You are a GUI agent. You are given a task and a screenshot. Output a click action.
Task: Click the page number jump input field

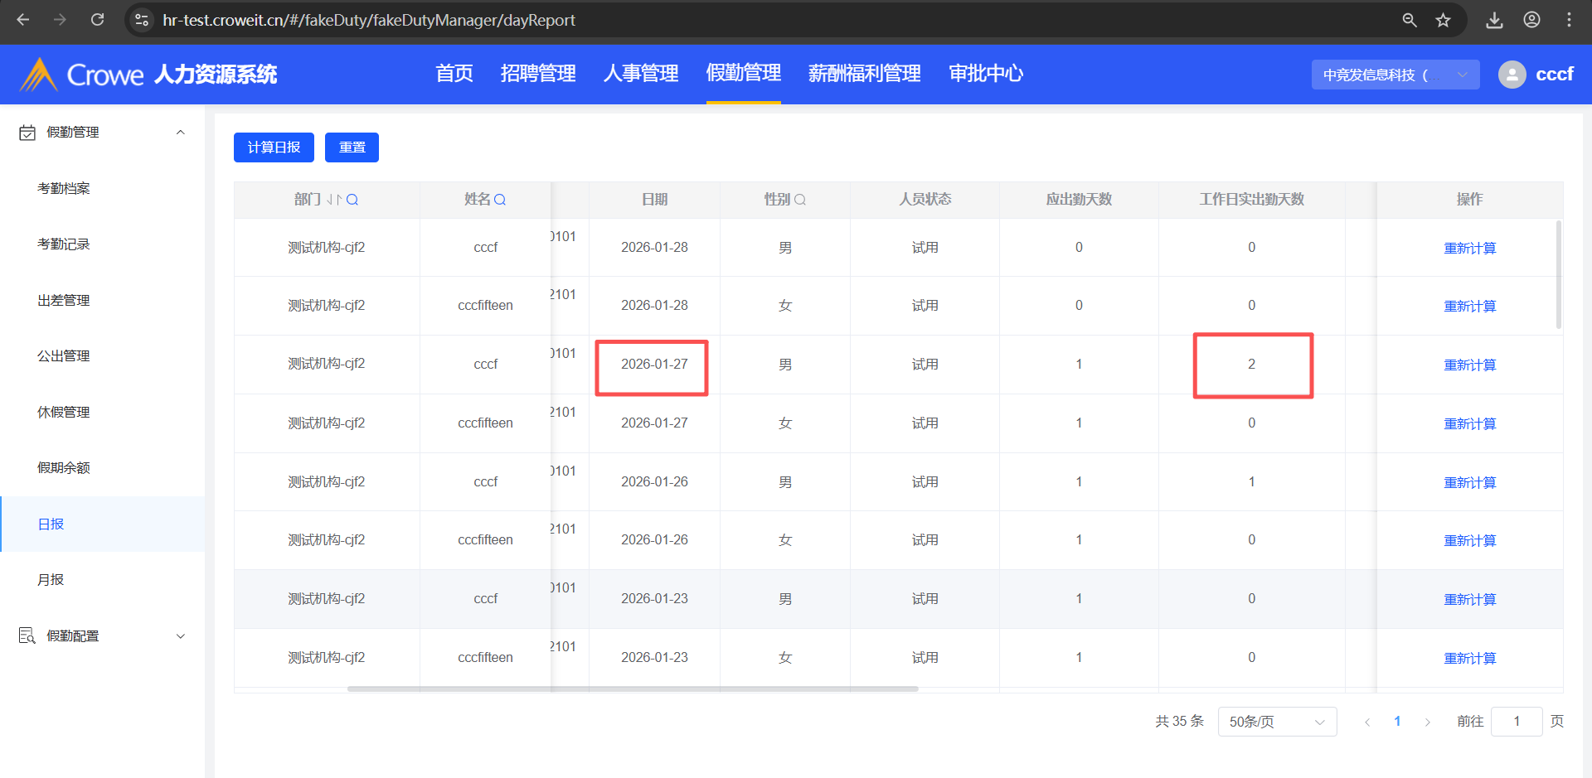tap(1516, 722)
